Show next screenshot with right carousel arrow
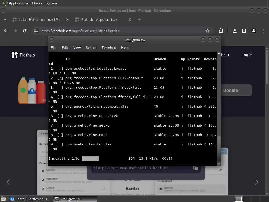 point(257,182)
